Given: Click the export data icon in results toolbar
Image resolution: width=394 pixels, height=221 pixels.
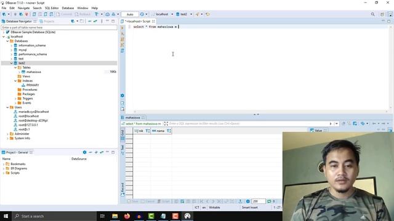Looking at the screenshot, I should [x=240, y=201].
